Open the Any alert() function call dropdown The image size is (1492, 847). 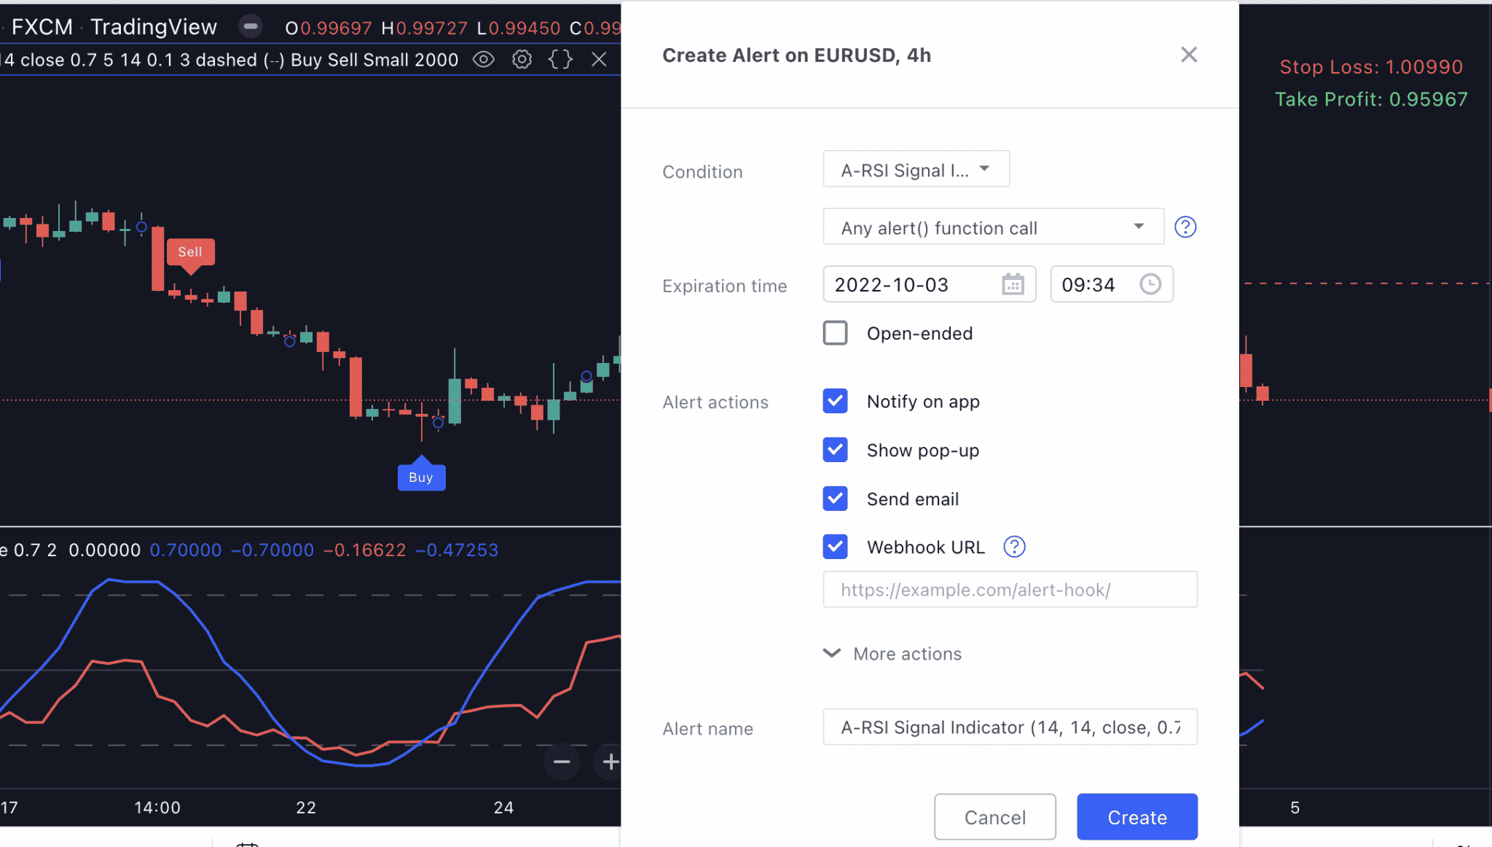(x=992, y=227)
